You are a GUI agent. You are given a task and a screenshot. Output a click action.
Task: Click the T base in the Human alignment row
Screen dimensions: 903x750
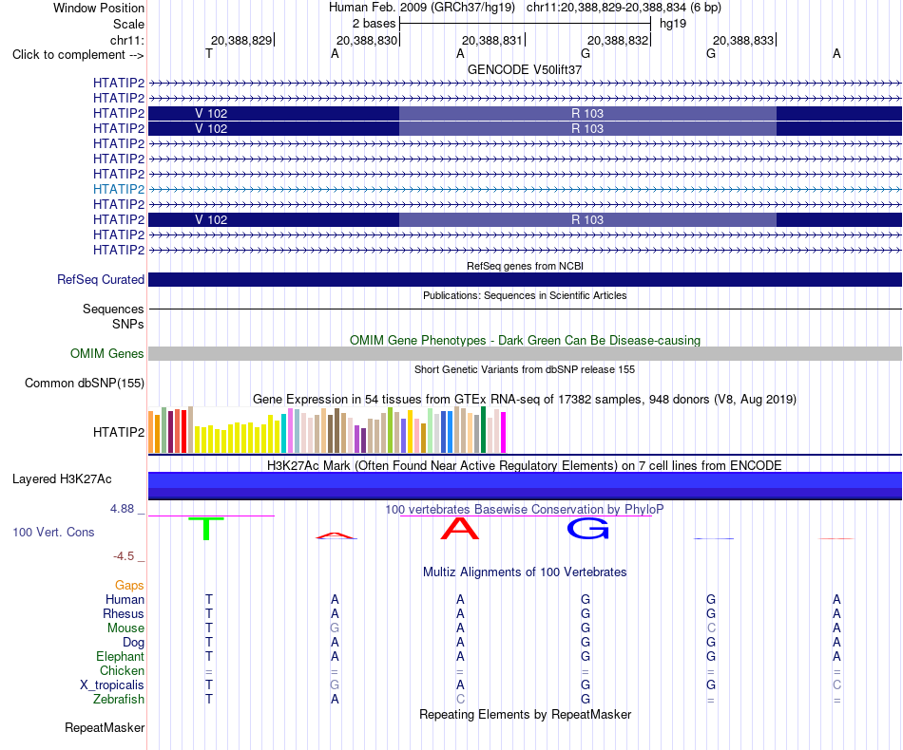point(209,599)
